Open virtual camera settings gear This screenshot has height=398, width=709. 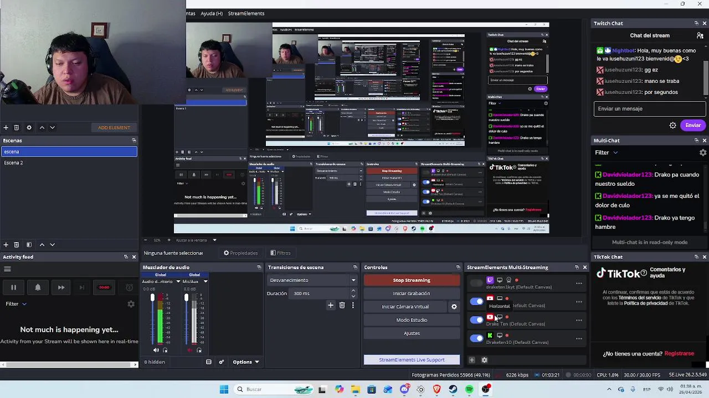[454, 307]
